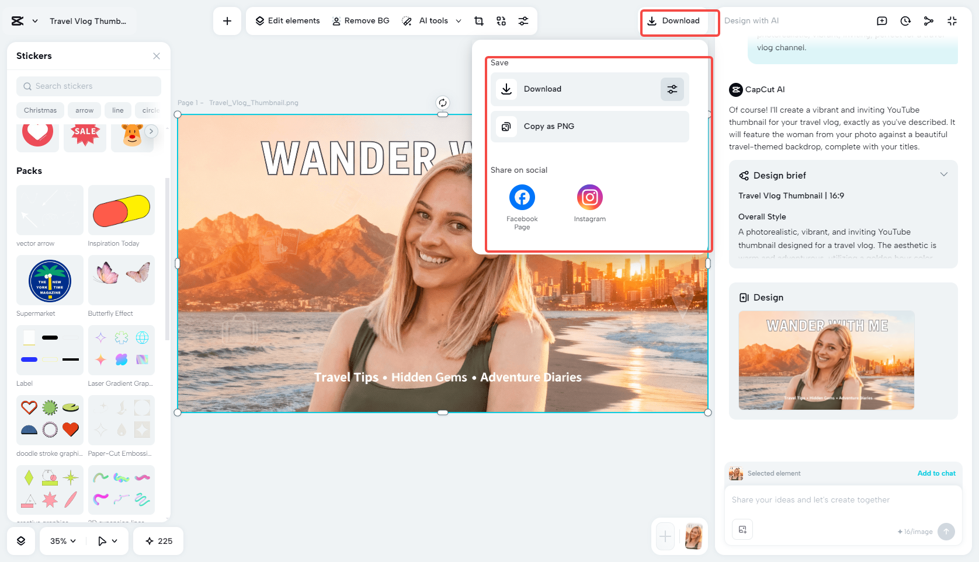
Task: Click the plus icon to add new element
Action: [227, 20]
